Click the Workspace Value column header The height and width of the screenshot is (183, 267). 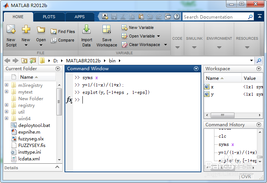pyautogui.click(x=252, y=78)
